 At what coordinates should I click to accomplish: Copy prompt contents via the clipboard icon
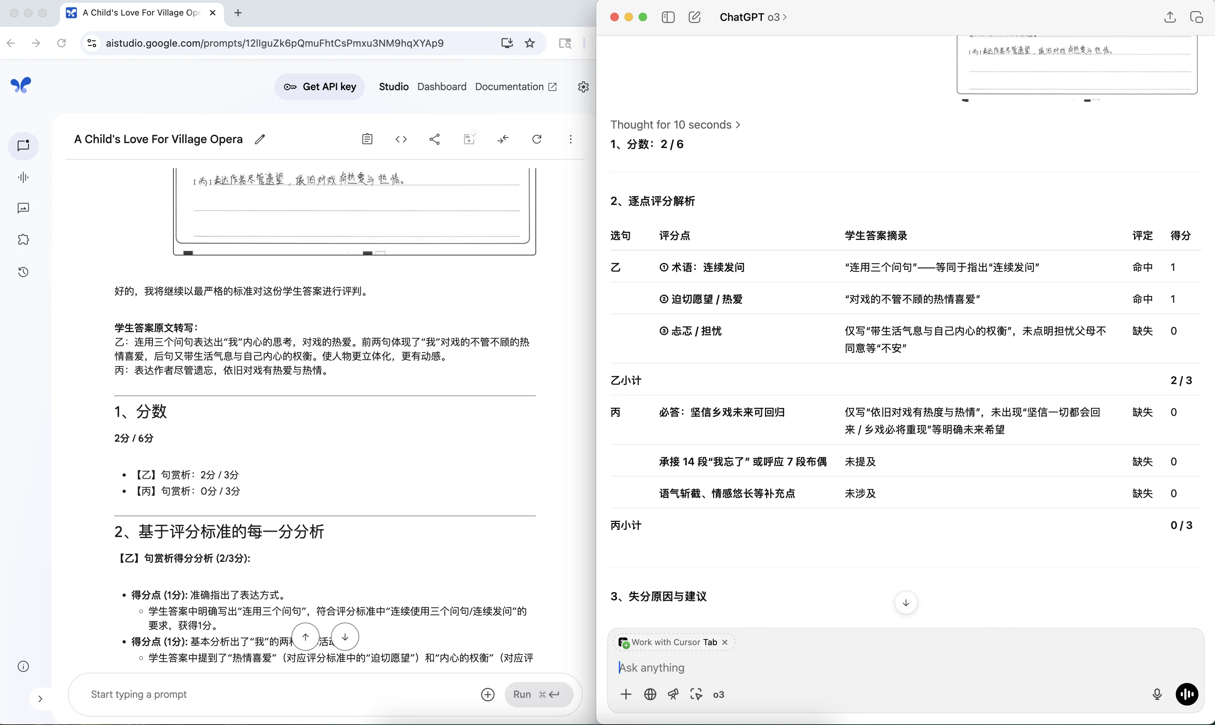point(367,139)
